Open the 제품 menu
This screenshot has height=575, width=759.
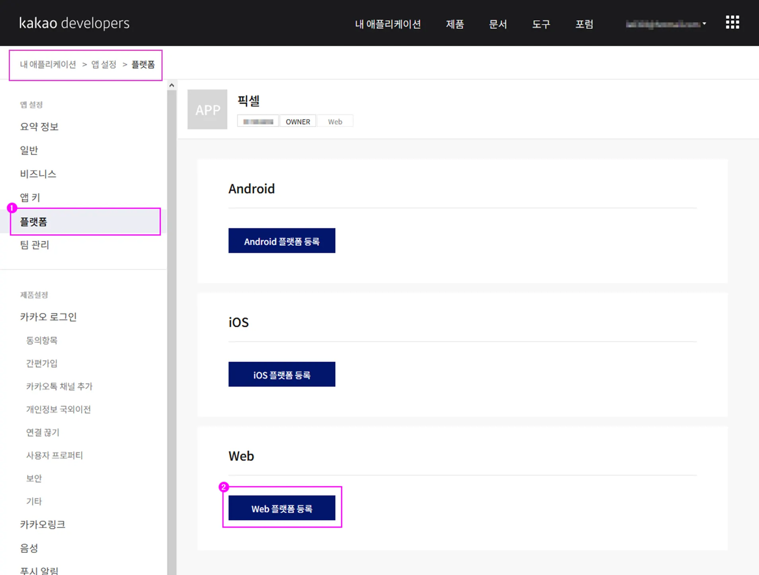(455, 24)
